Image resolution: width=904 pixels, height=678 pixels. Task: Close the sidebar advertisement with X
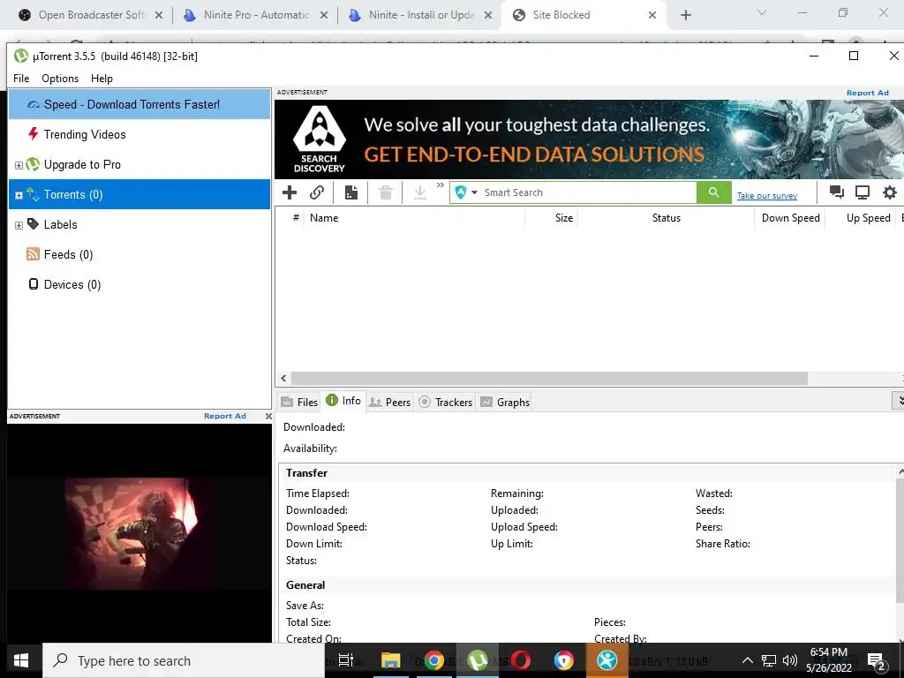coord(268,416)
